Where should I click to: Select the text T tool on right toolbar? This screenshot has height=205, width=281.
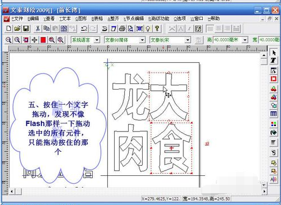[273, 60]
